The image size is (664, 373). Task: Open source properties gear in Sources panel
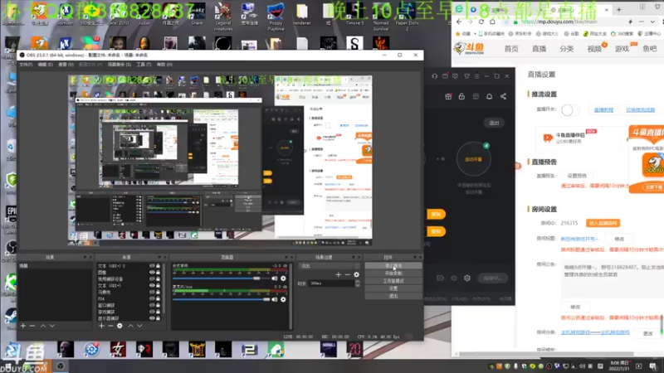[x=120, y=326]
